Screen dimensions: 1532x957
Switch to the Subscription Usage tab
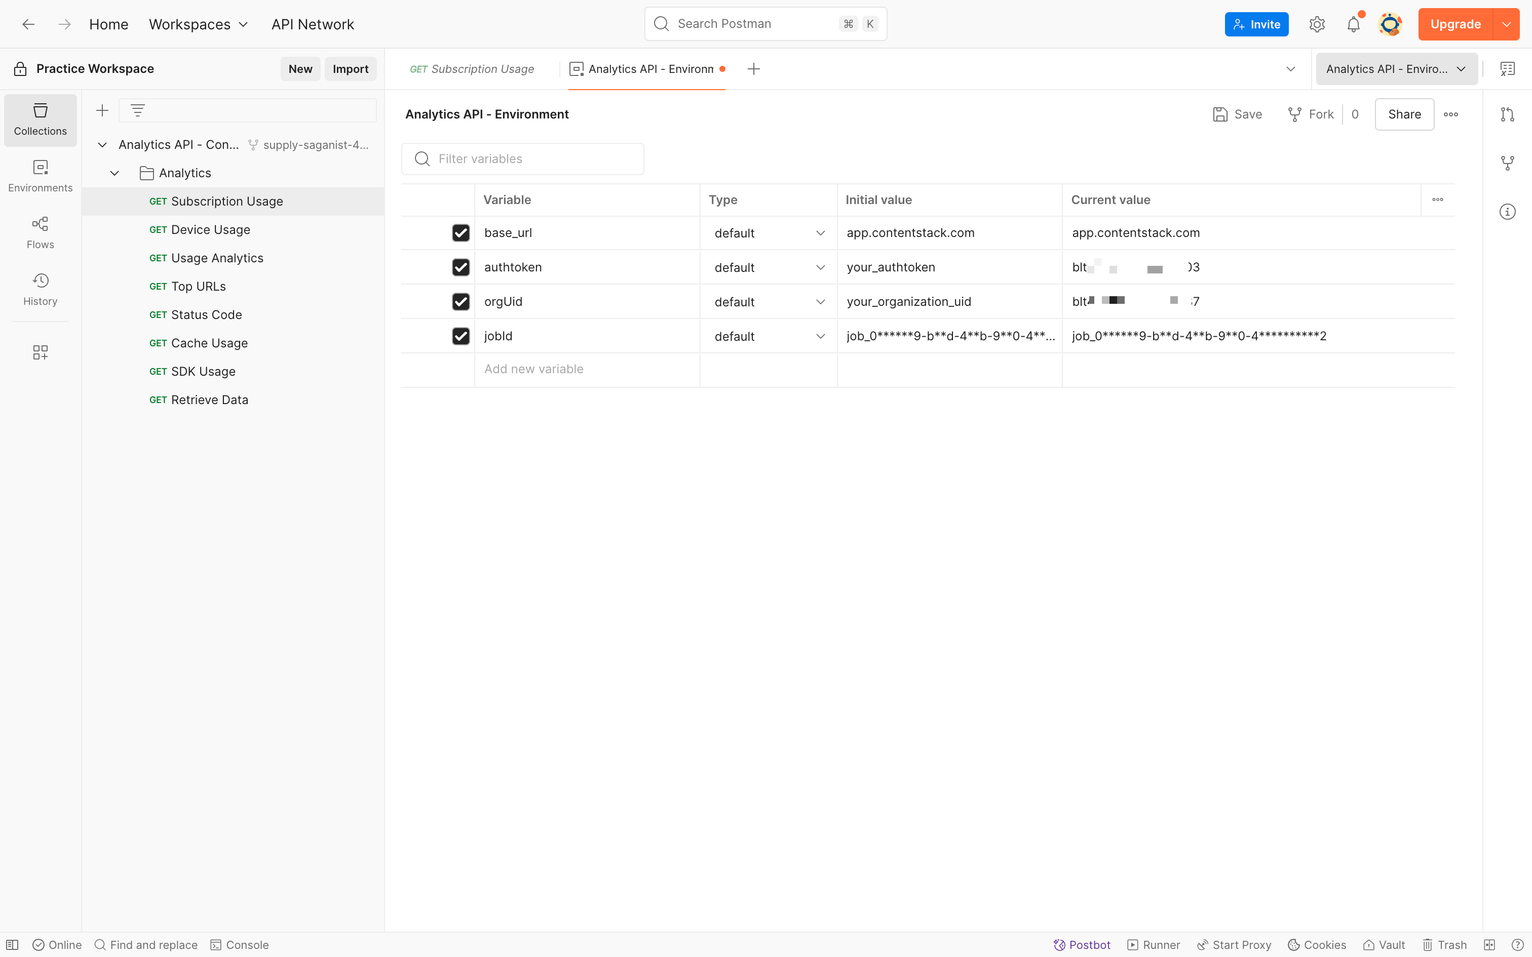coord(472,69)
